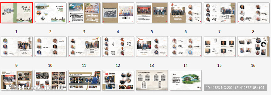Select slide with red heart and round photos

(x=118, y=80)
